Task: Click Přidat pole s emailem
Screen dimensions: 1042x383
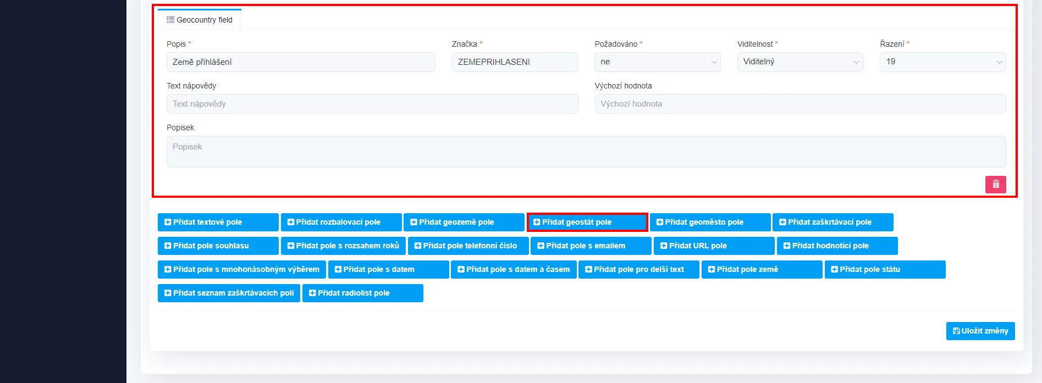Action: 591,246
